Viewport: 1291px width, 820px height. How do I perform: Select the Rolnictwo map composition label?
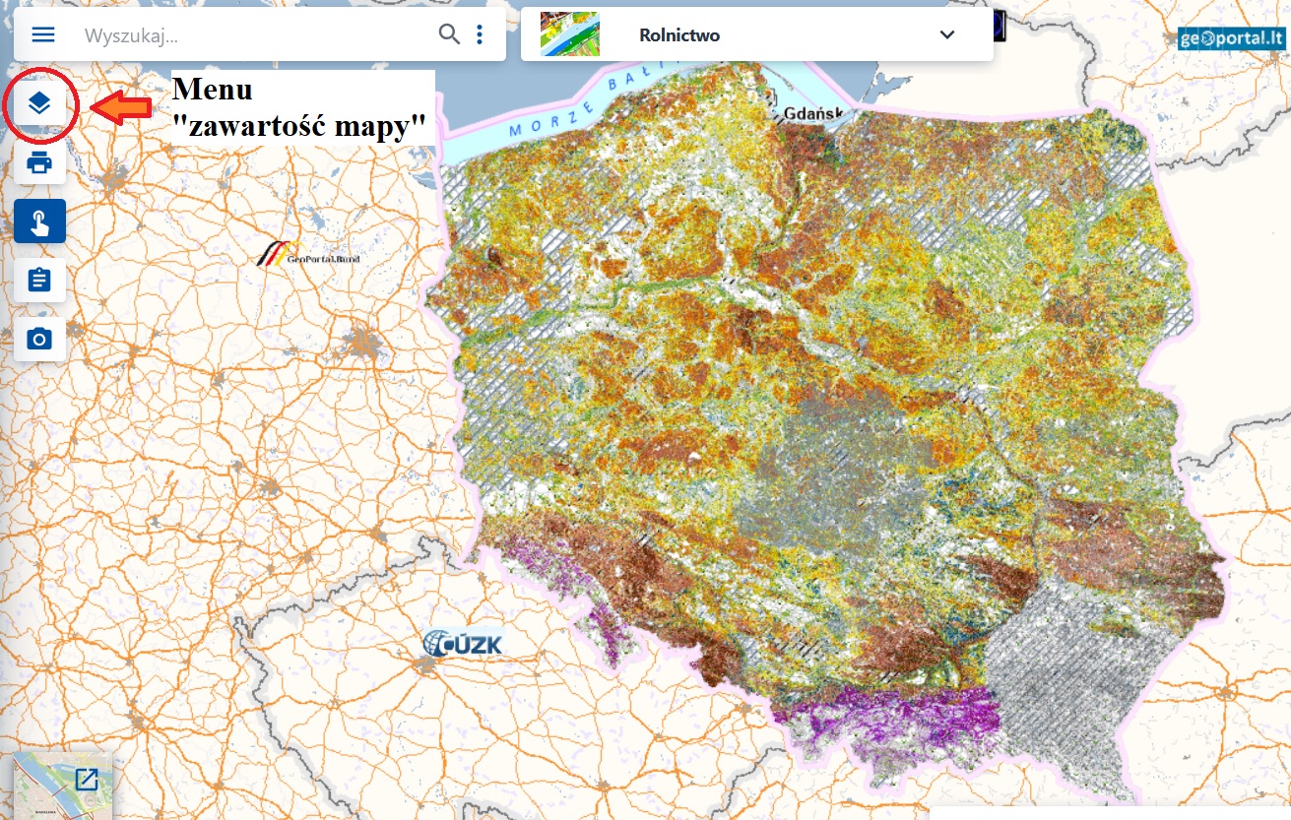(x=679, y=35)
